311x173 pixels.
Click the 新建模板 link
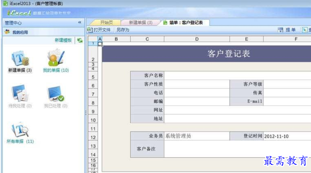tap(63, 40)
